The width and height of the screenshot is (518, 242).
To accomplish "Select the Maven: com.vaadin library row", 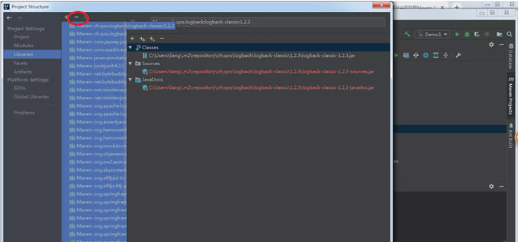I will (x=94, y=50).
